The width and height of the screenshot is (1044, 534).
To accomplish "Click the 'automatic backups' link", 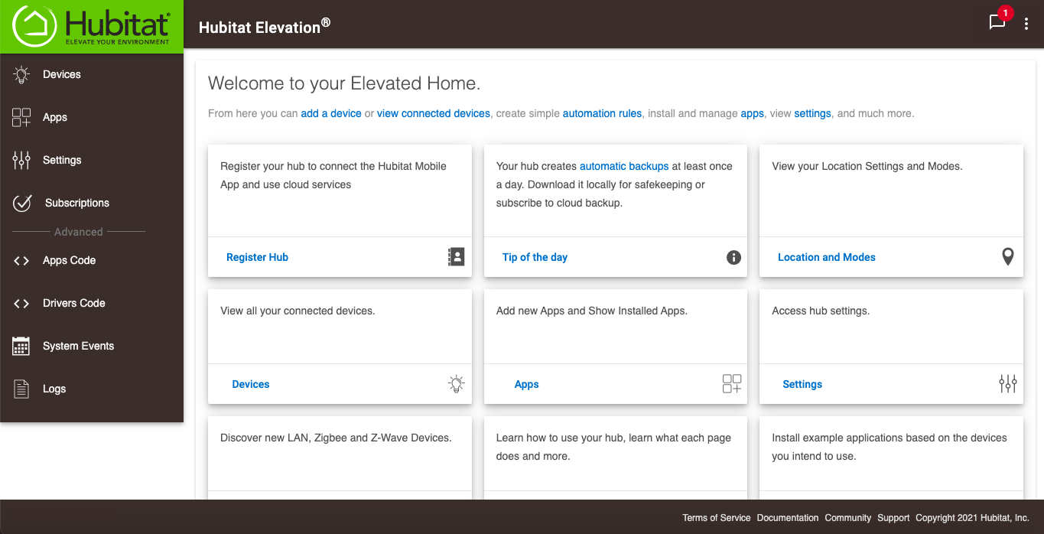I will [624, 166].
